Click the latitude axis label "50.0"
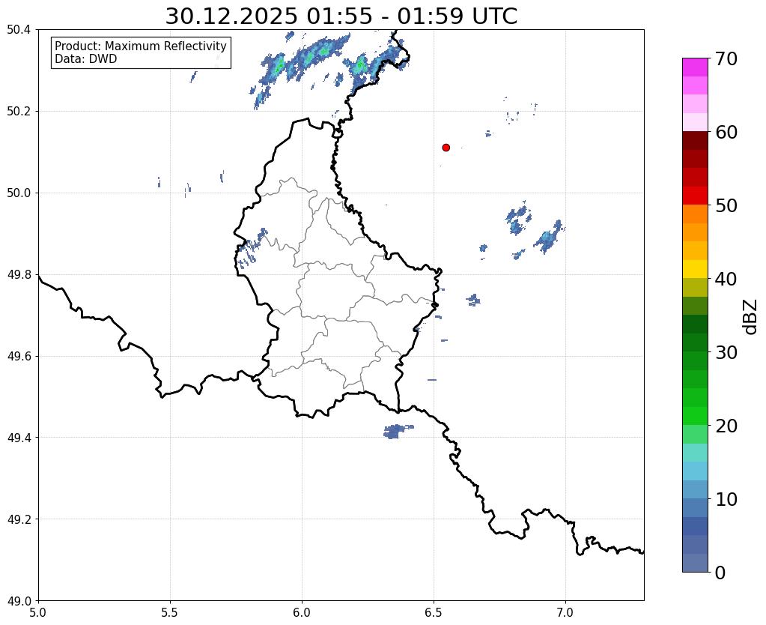The width and height of the screenshot is (766, 625). pyautogui.click(x=19, y=193)
